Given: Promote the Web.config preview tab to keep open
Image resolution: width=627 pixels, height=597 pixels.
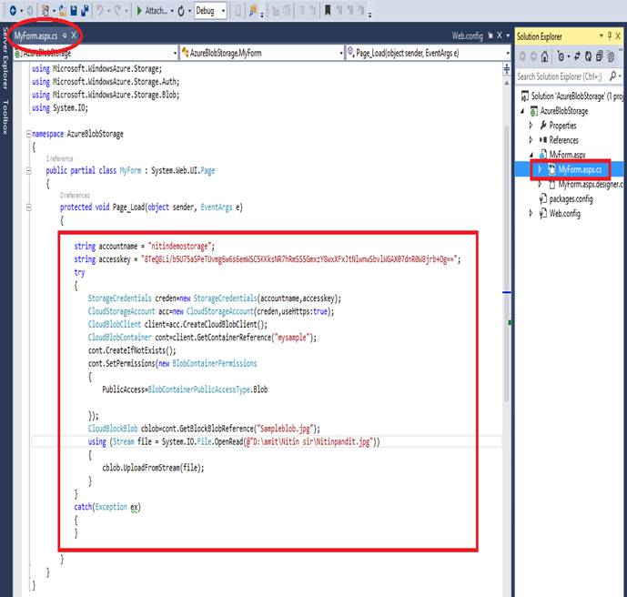Looking at the screenshot, I should tap(490, 35).
